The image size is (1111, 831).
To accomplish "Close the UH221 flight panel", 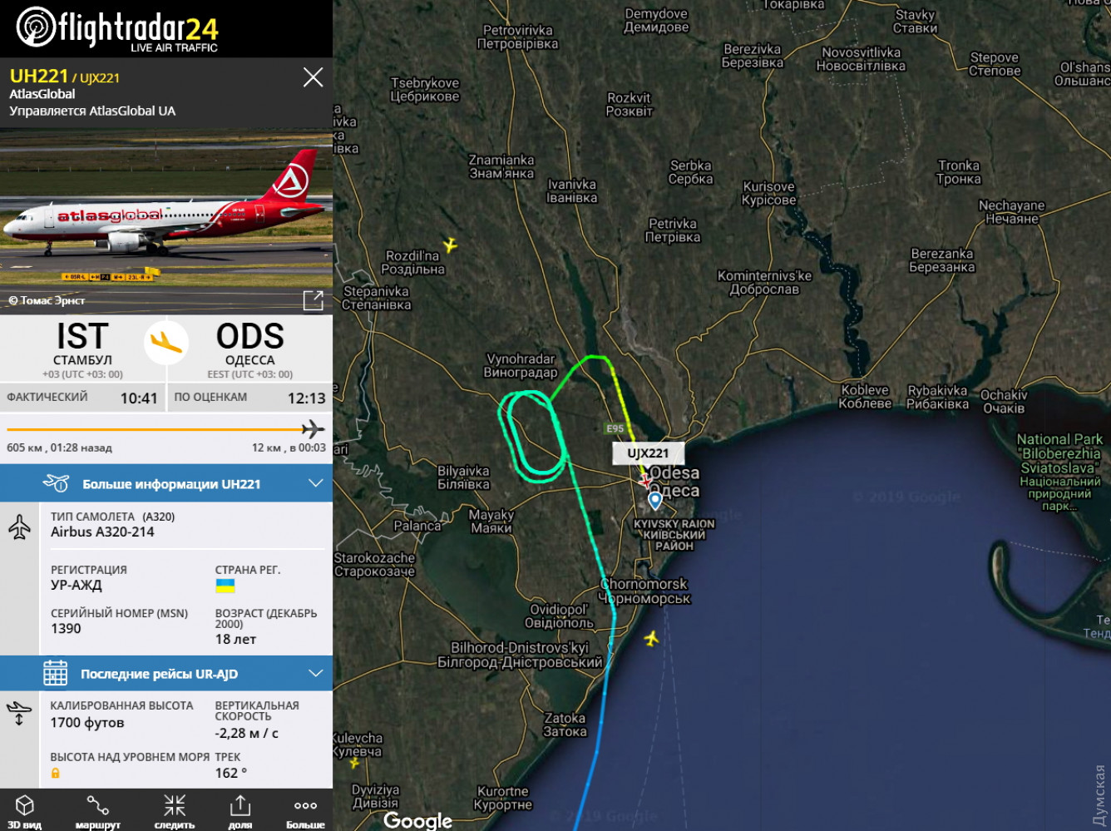I will click(x=313, y=77).
